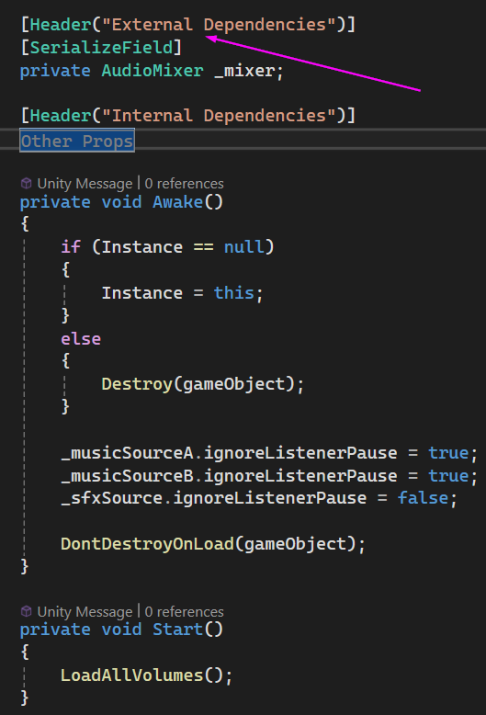The image size is (486, 715).
Task: Click the "Internal Dependencies" header string
Action: pos(220,116)
